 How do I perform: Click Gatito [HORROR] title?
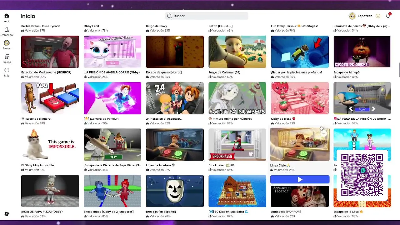click(220, 26)
